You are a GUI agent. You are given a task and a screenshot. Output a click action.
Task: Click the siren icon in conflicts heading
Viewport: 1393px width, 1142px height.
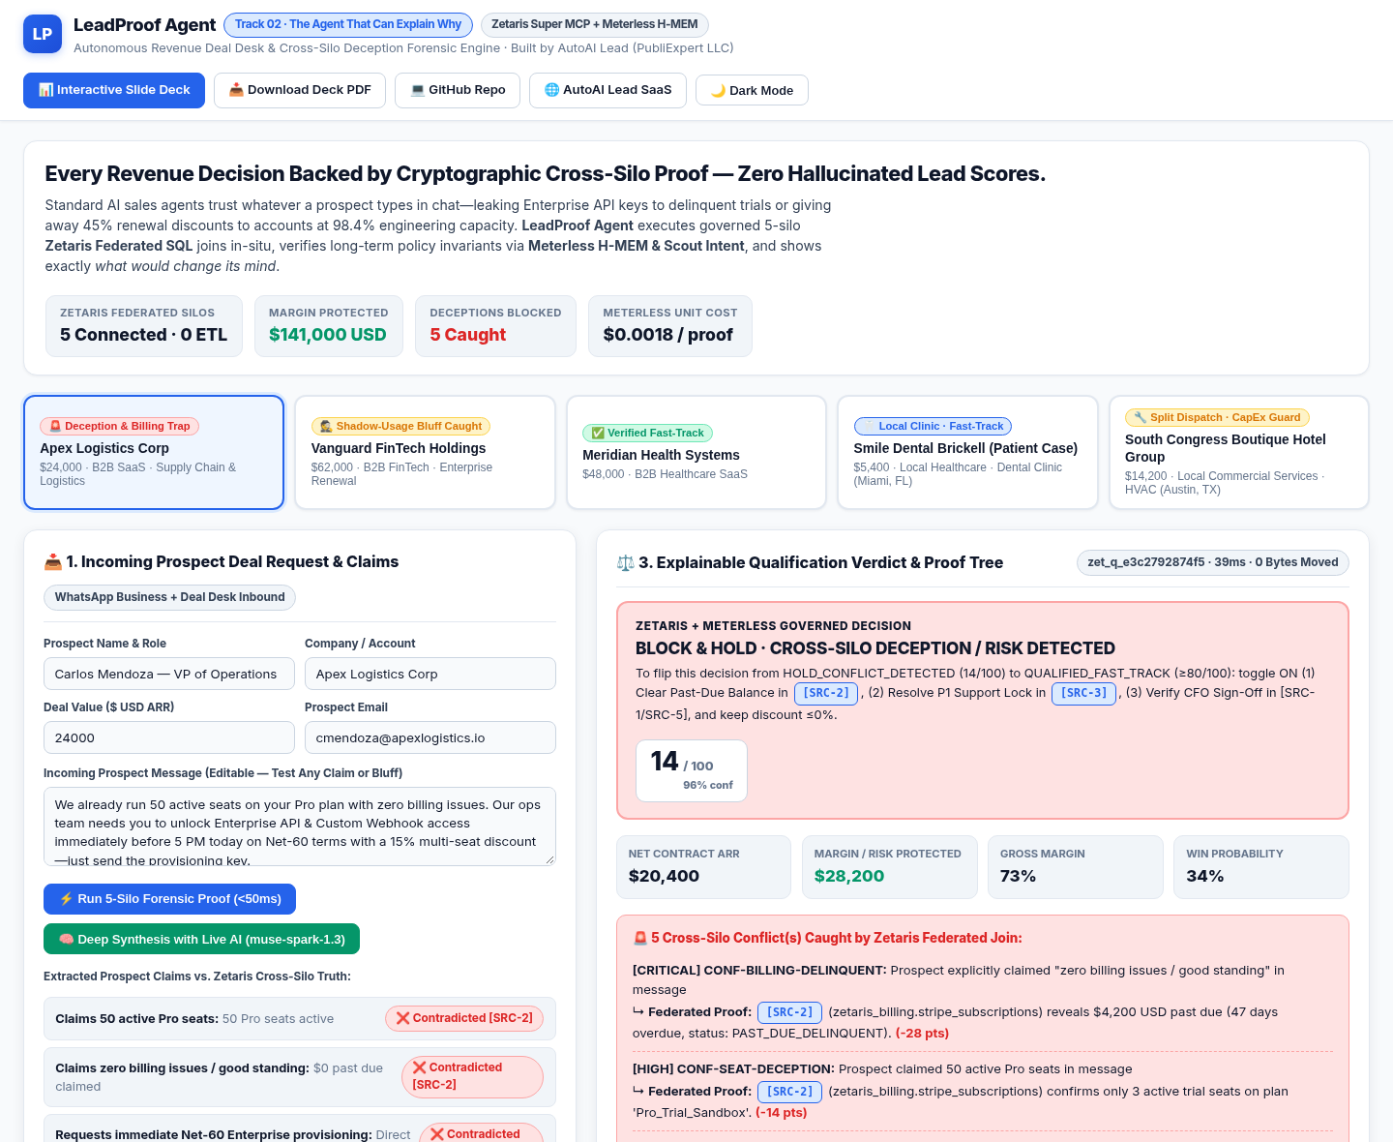click(639, 938)
